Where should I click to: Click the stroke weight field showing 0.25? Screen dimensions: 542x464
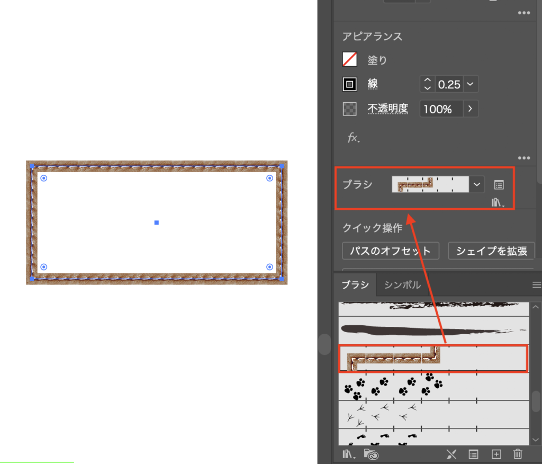[x=449, y=84]
